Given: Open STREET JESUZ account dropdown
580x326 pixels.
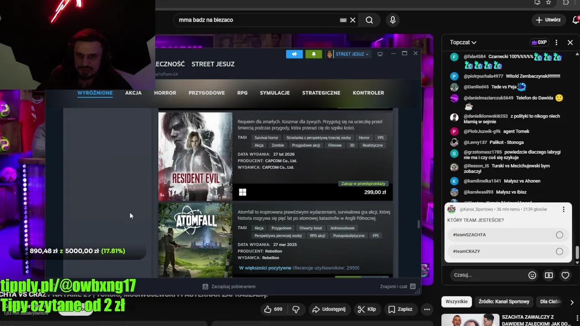Looking at the screenshot, I should tap(352, 54).
